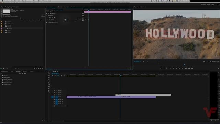220x124 pixels.
Task: Switch to the Media Browser tab
Action: [x=4, y=71]
